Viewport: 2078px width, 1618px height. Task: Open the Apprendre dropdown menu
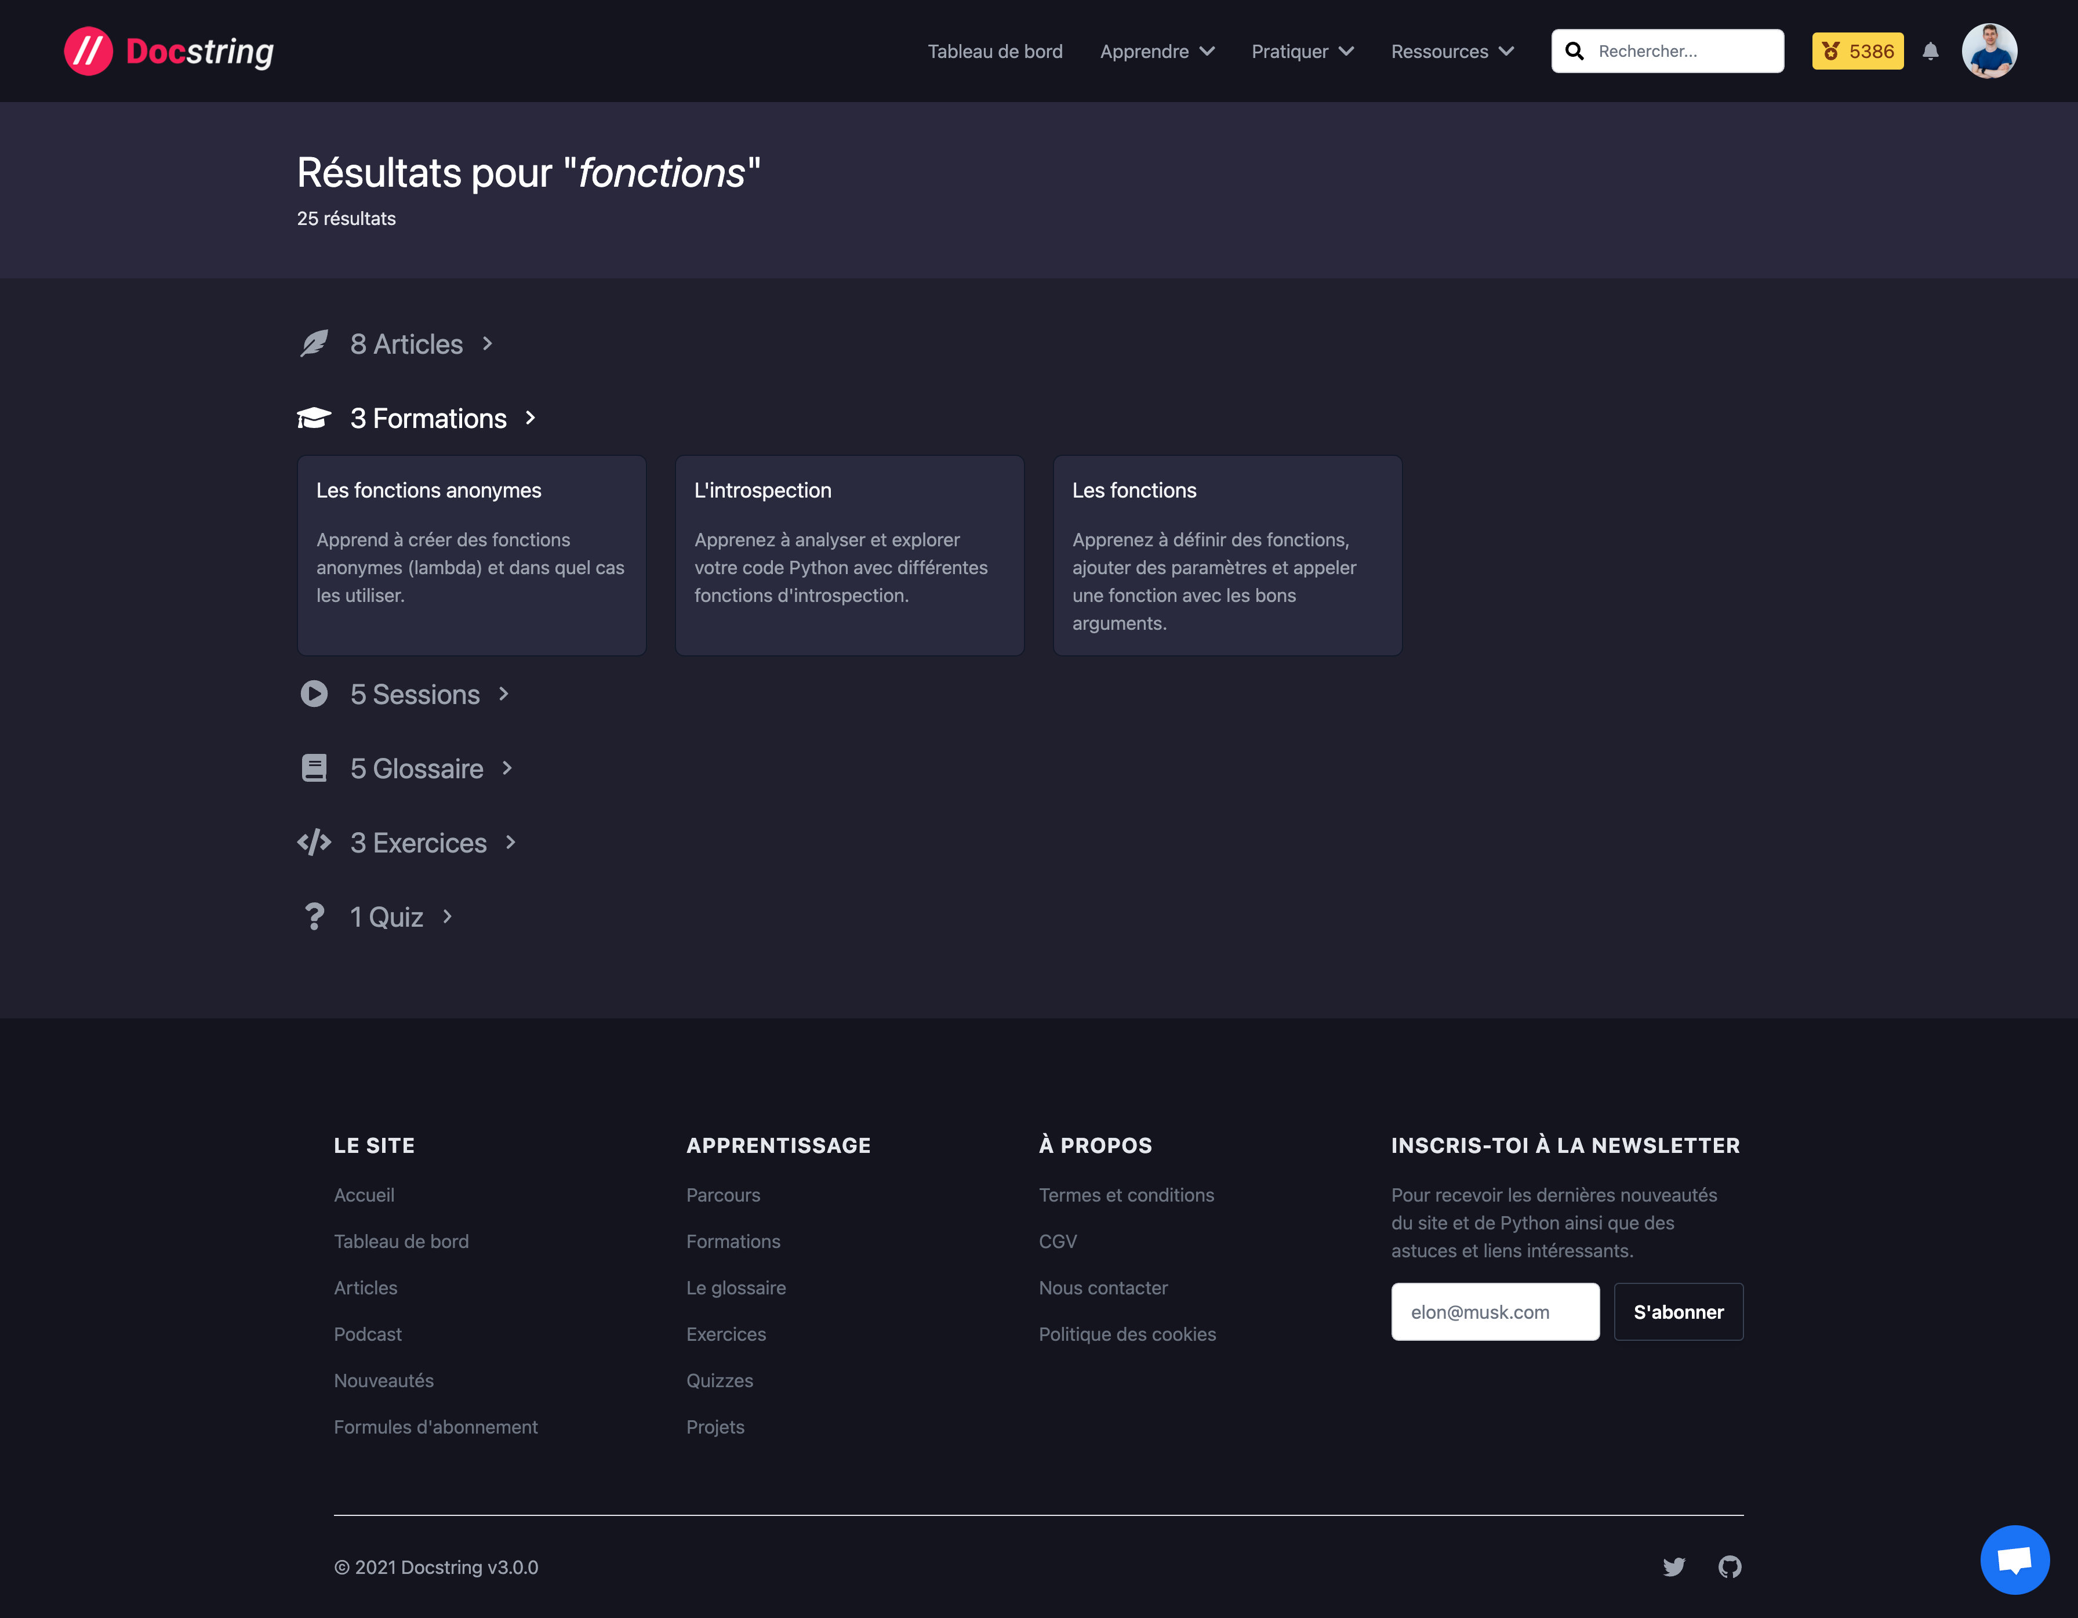click(x=1157, y=52)
